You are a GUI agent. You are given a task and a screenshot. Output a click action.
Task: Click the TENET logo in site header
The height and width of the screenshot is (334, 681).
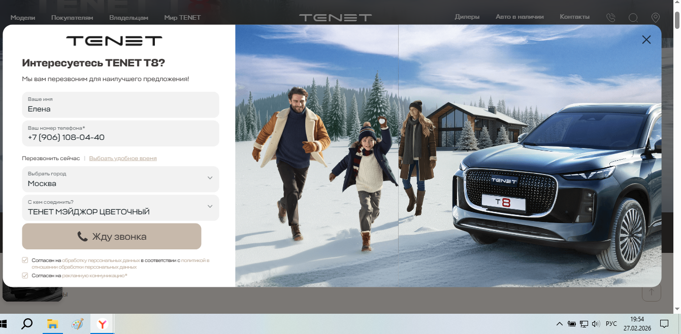[x=335, y=18]
